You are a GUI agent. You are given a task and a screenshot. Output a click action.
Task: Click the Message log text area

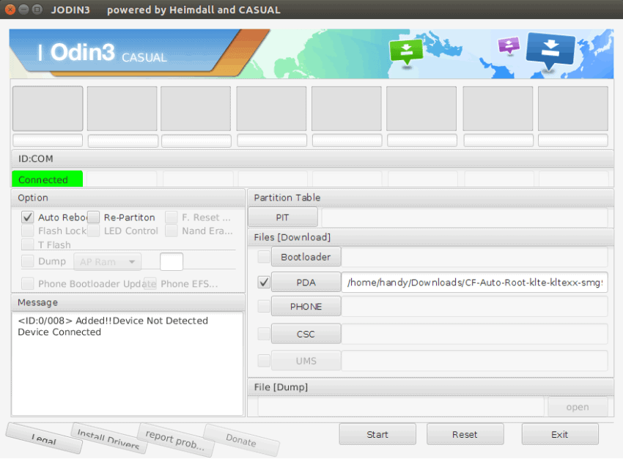pyautogui.click(x=127, y=364)
